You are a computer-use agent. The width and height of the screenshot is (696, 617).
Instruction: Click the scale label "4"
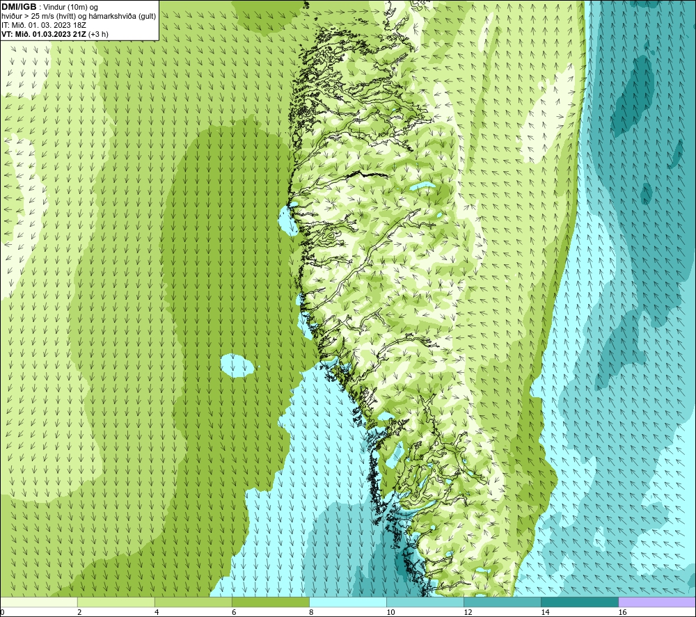(157, 612)
